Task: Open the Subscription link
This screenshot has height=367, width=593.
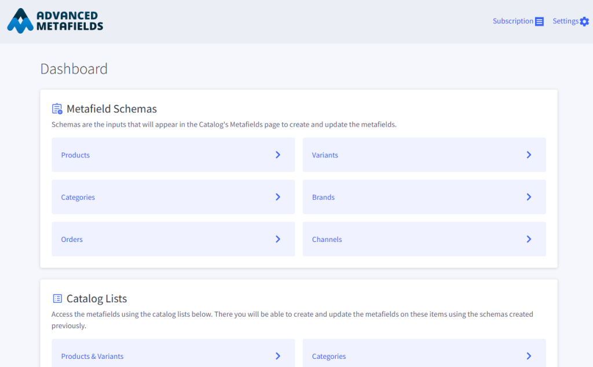Action: pyautogui.click(x=518, y=21)
